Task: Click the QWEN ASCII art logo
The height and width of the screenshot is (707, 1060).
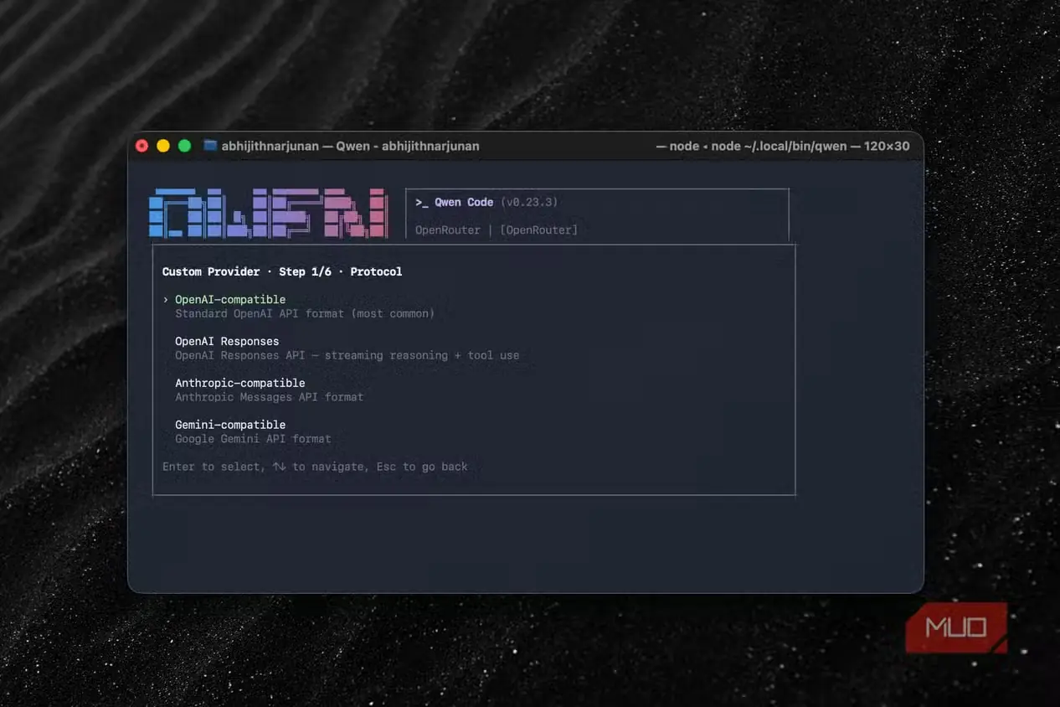Action: [x=268, y=213]
